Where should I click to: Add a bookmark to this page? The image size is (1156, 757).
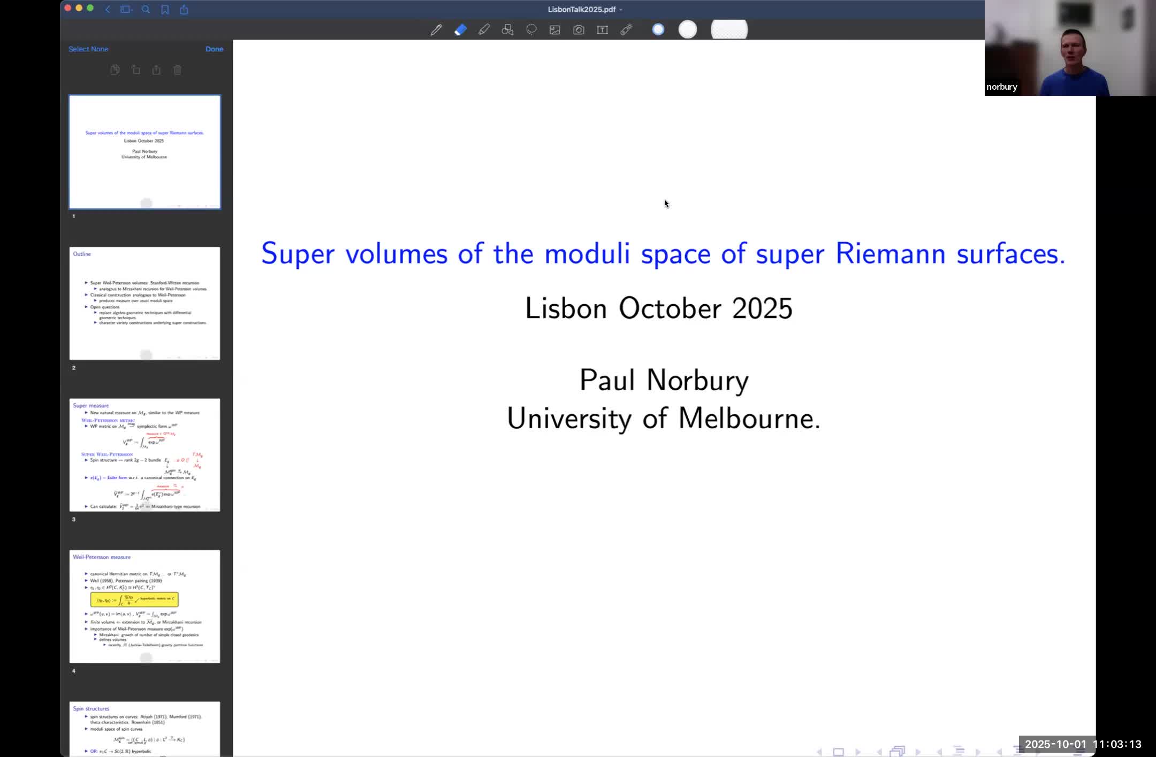tap(165, 9)
